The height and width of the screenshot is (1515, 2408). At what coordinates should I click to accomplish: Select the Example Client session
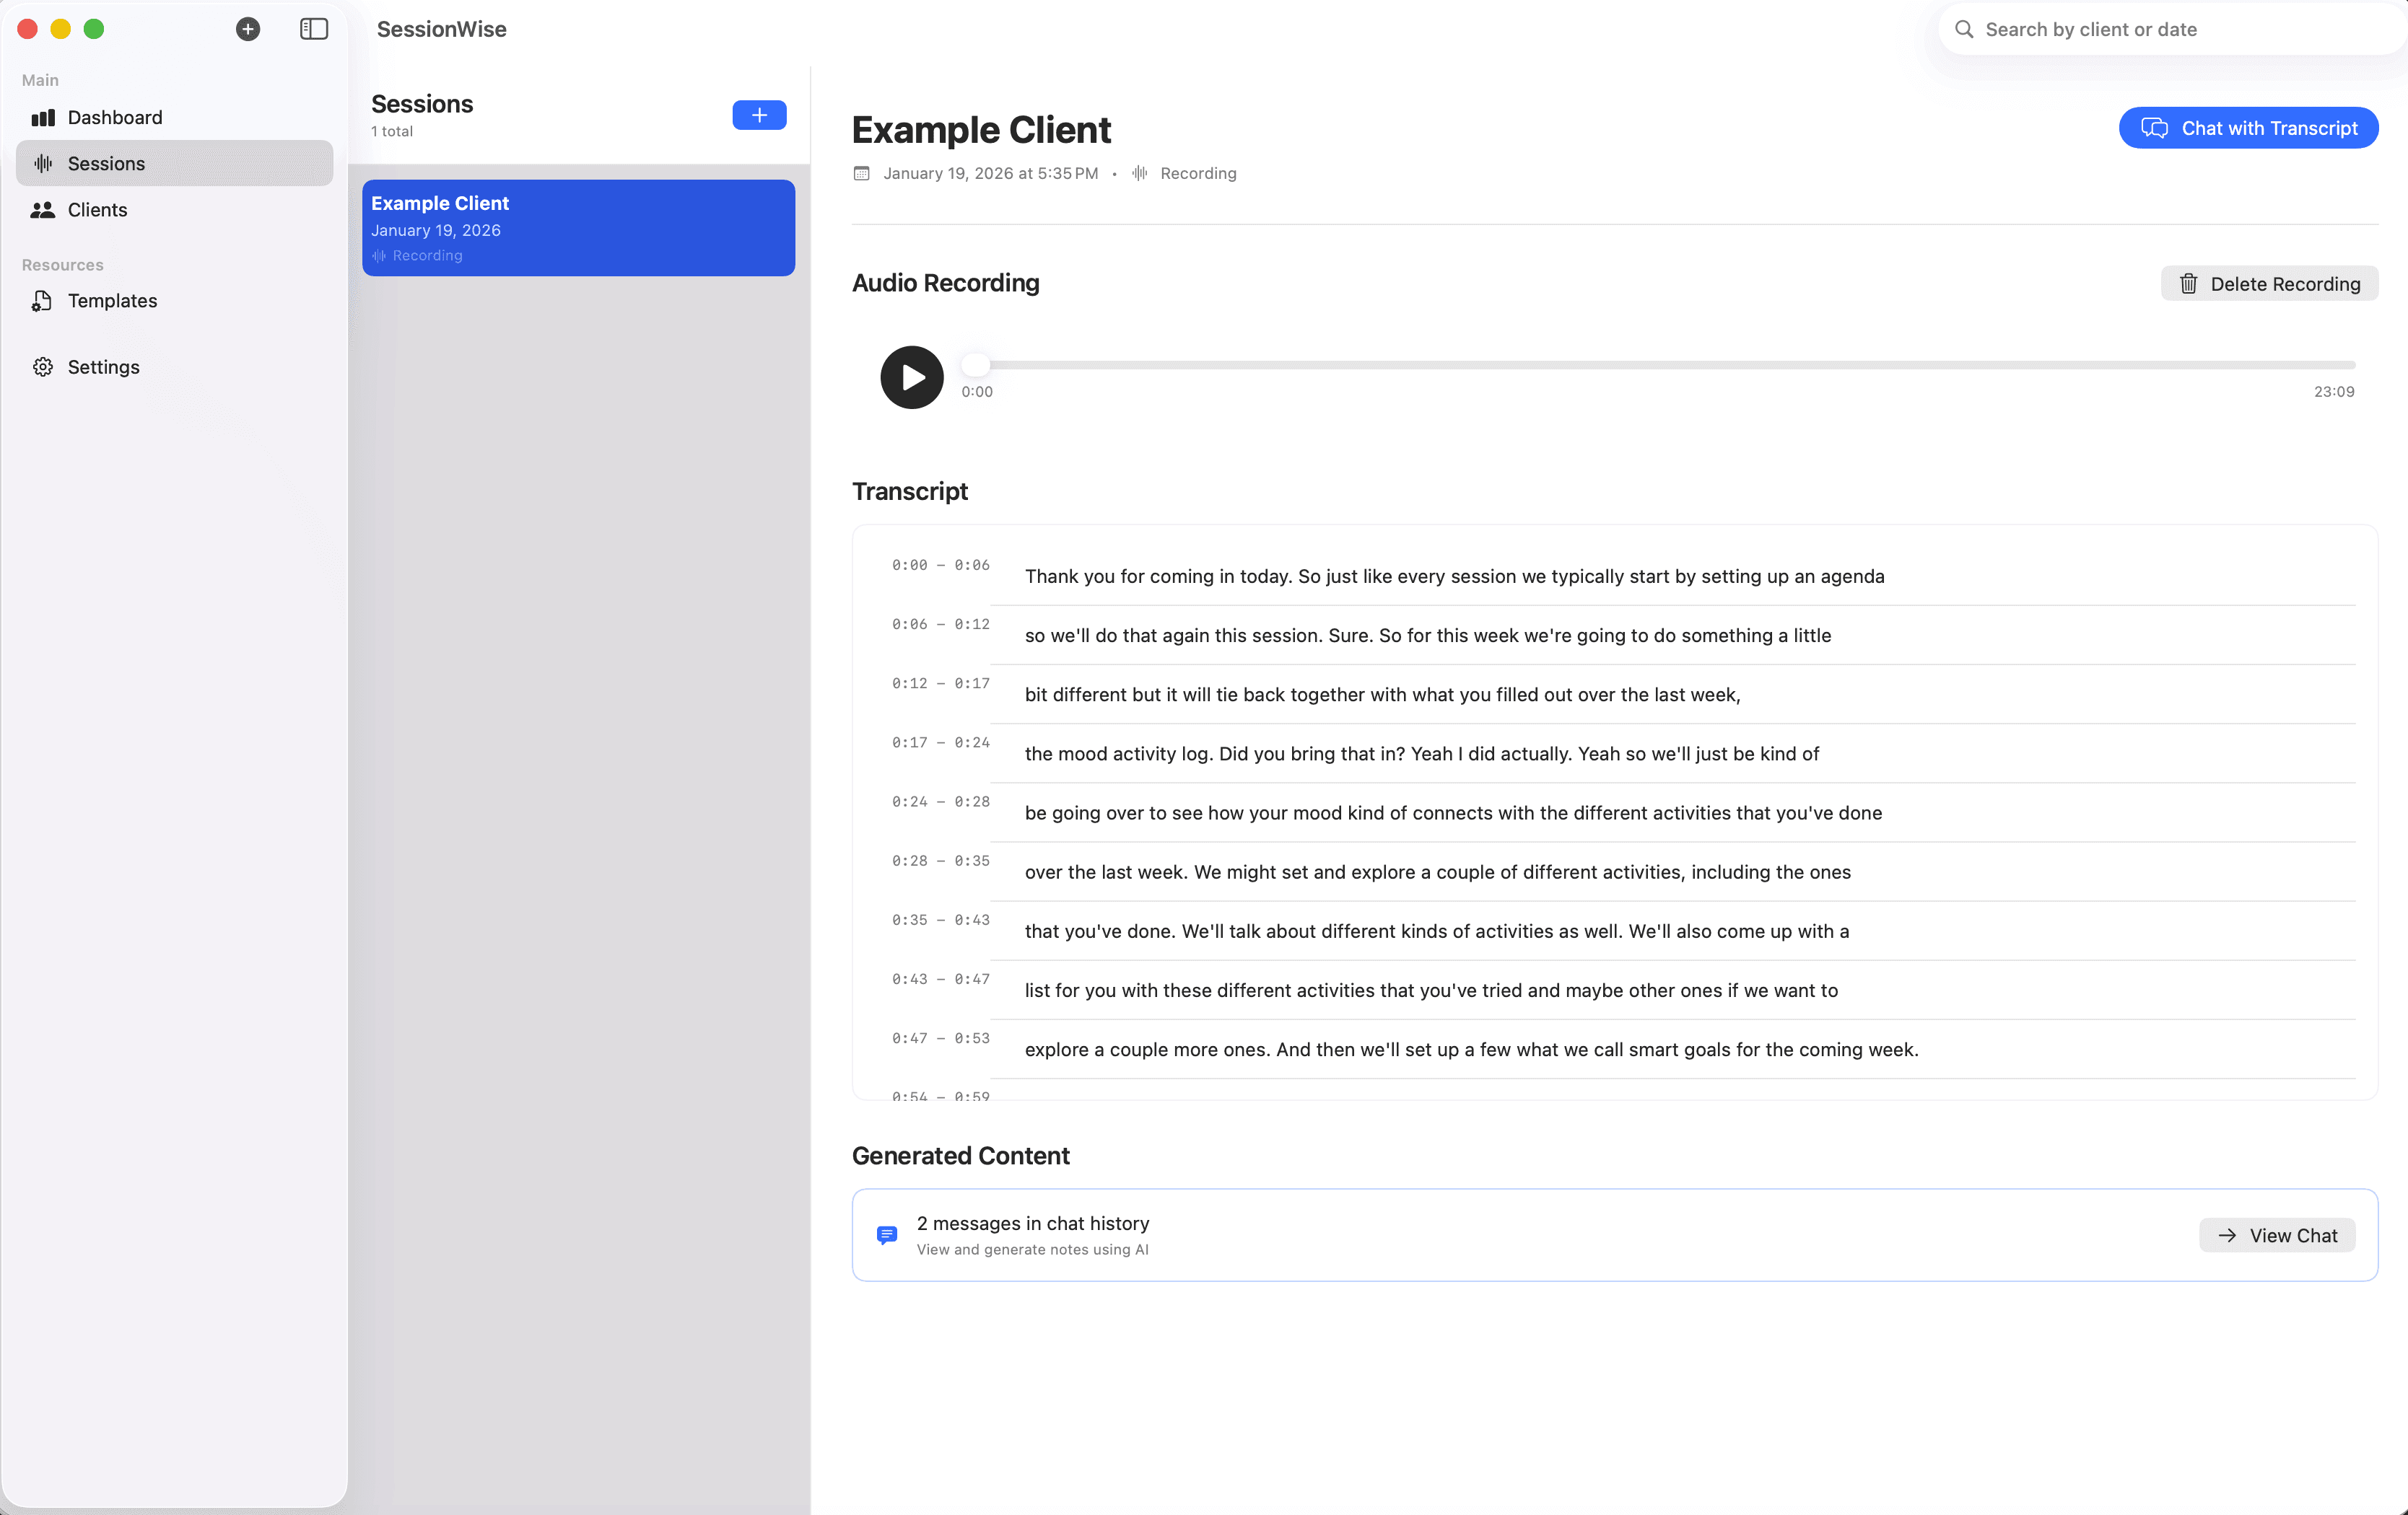[578, 227]
